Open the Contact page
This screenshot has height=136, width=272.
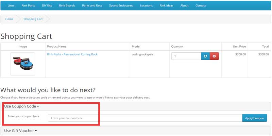201,5
